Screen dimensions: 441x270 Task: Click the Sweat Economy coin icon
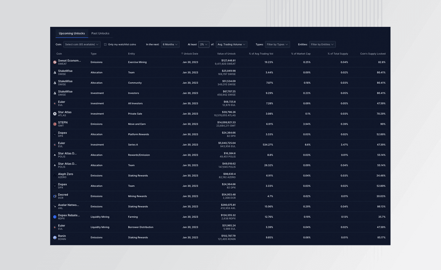coord(55,62)
